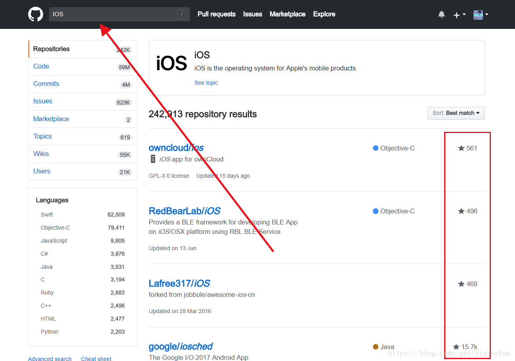Select the Users results filter
The image size is (515, 361).
point(83,171)
